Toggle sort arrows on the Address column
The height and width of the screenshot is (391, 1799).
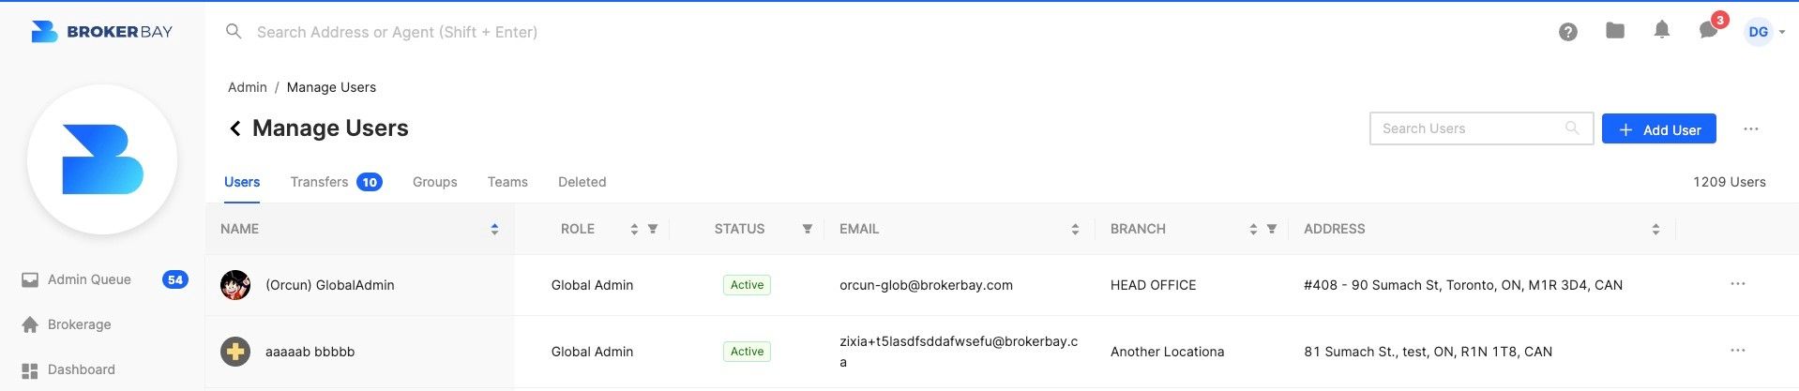[1655, 229]
